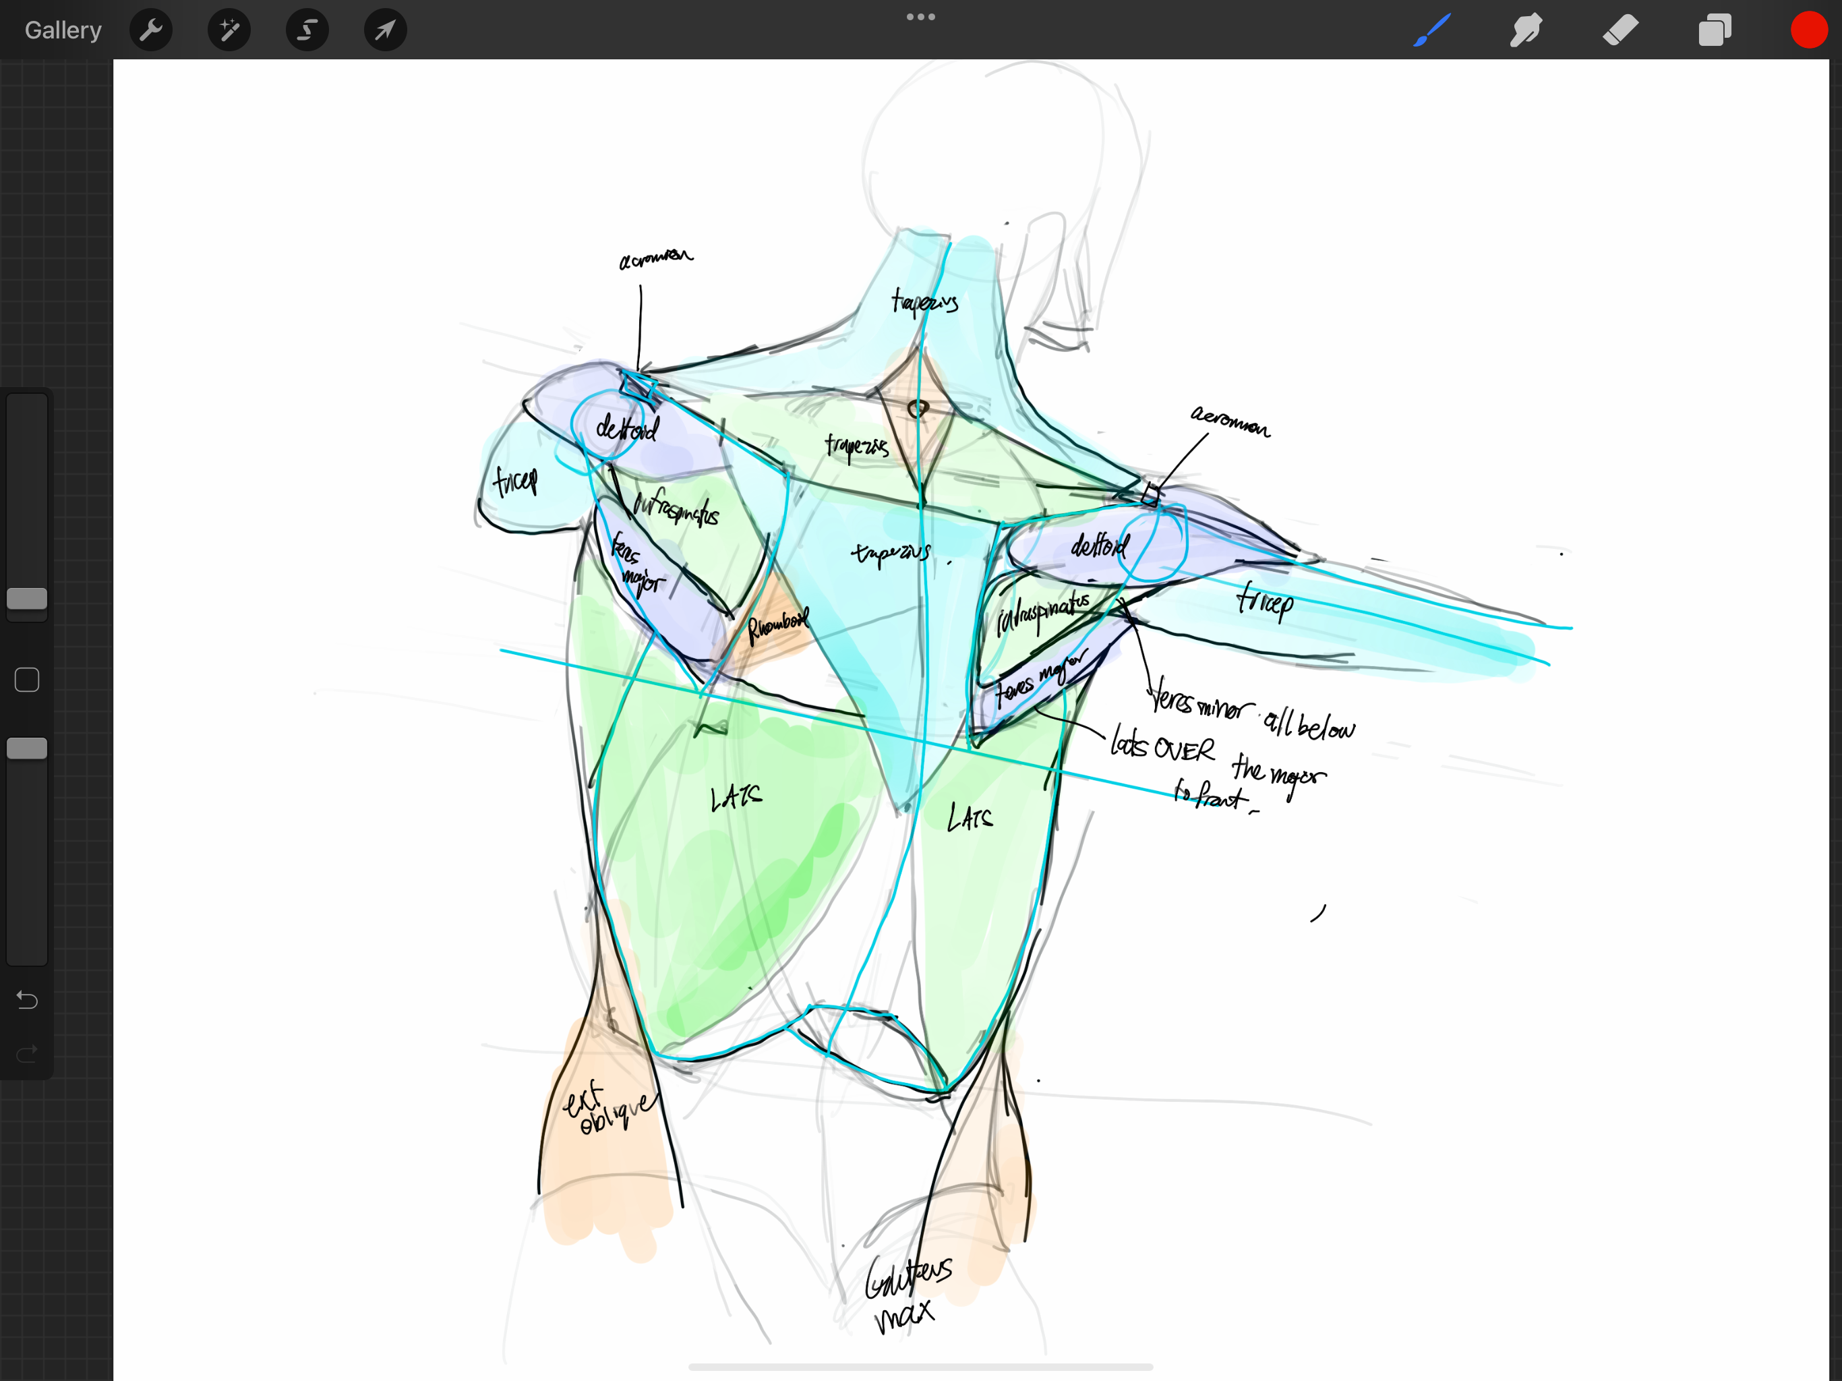Activate the Transform arrow tool
1842x1381 pixels.
point(385,31)
